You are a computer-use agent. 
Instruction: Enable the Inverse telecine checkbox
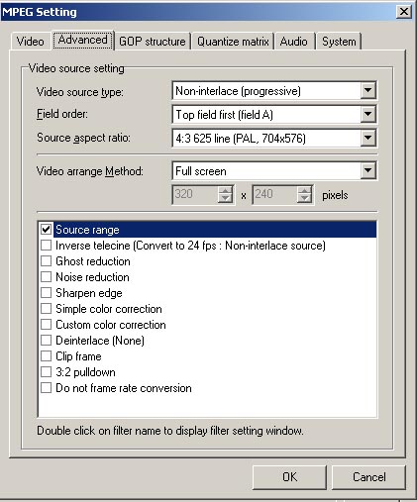tap(46, 246)
